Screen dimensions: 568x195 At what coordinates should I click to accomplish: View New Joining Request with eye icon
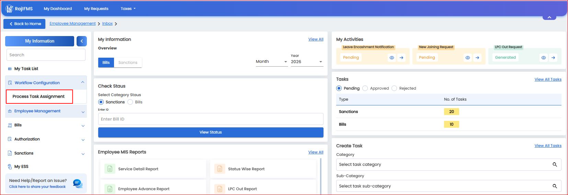click(x=468, y=58)
